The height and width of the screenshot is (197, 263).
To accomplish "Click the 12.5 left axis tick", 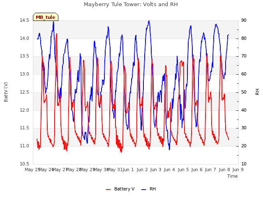I will point(24,92).
